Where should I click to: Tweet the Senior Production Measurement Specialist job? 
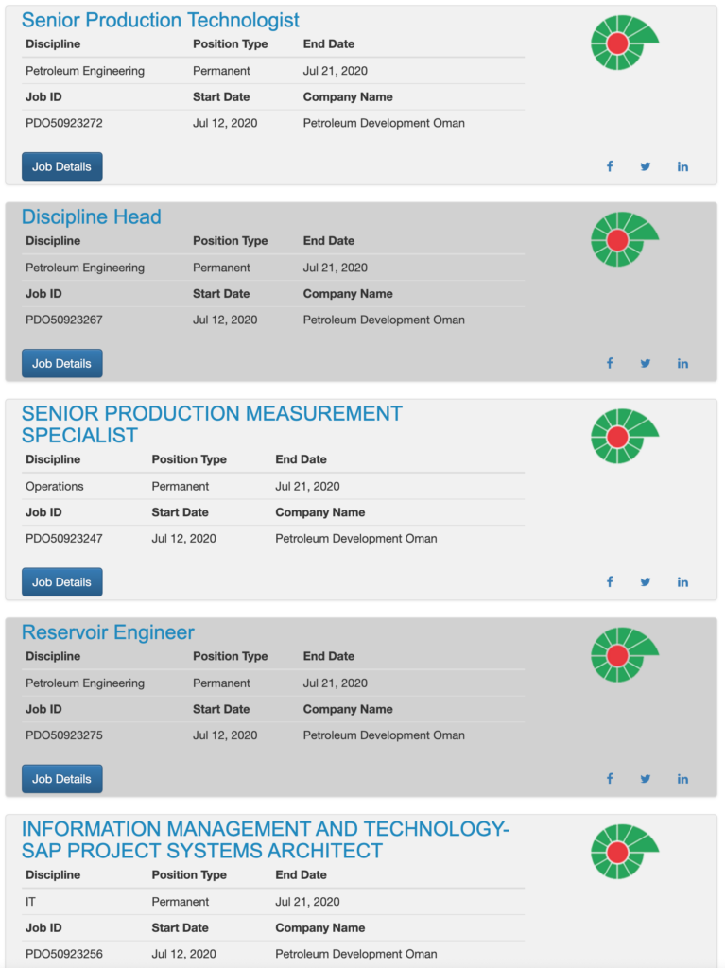pos(646,582)
